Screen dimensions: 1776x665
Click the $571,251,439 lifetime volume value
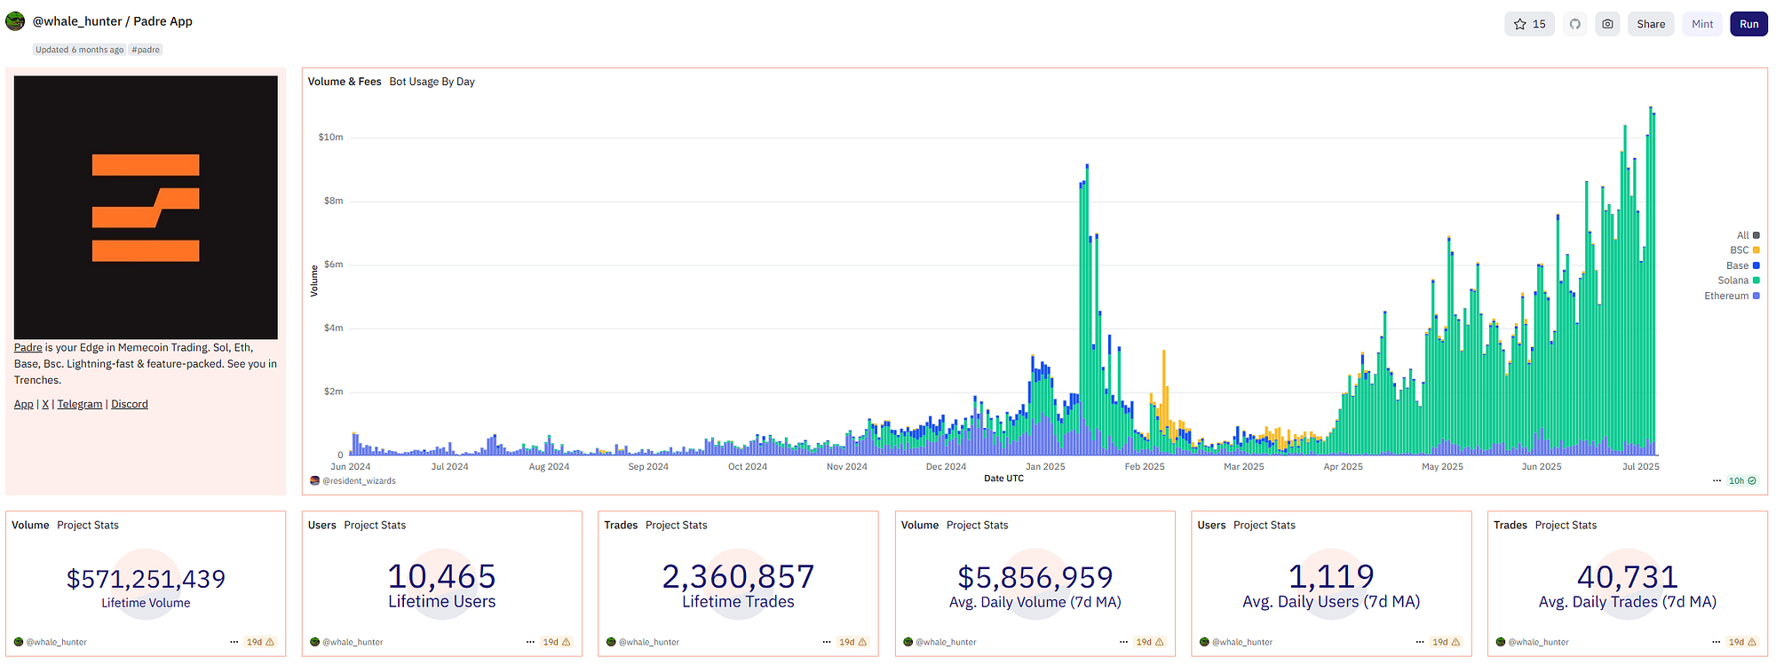point(146,579)
